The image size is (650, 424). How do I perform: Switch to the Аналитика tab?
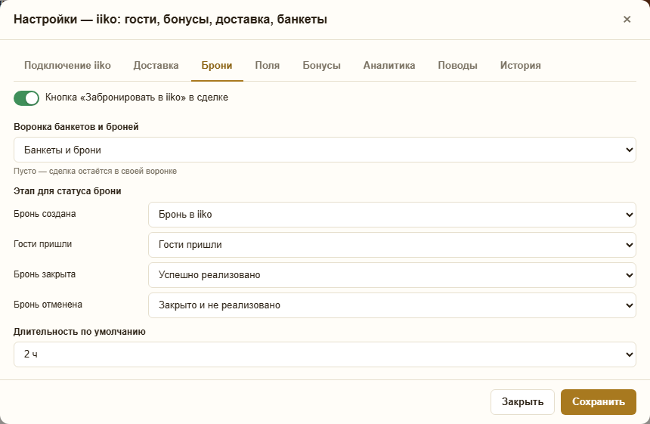point(389,66)
